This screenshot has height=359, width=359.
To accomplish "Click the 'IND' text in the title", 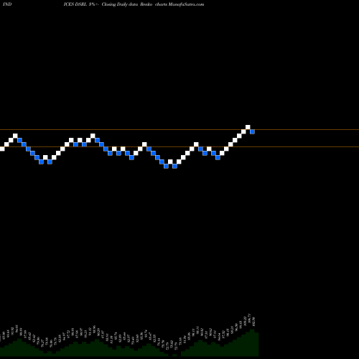I will 7,4.
